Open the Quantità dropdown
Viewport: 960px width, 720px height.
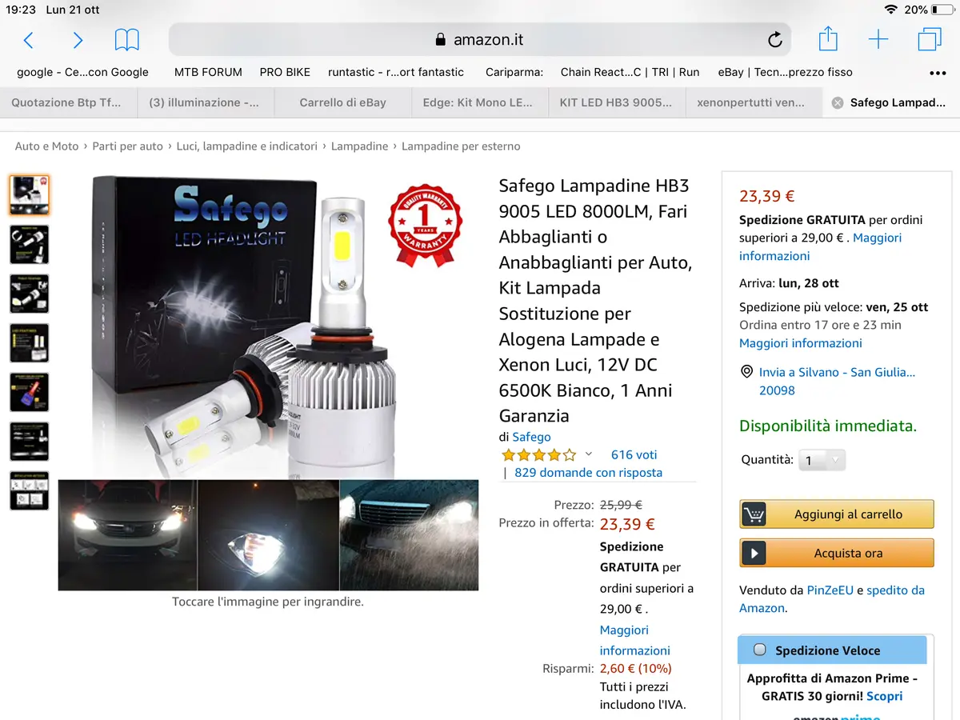coord(822,460)
